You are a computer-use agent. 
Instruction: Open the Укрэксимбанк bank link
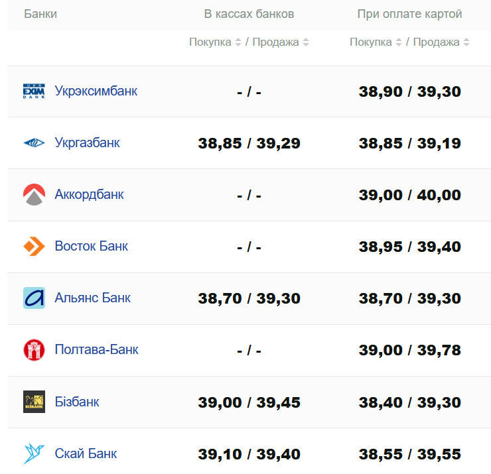96,91
